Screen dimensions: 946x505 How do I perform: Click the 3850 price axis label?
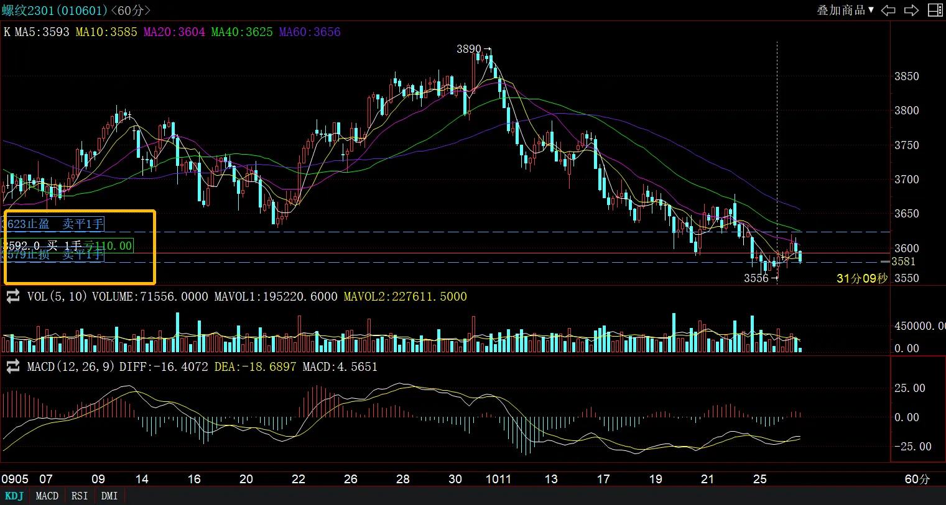(x=906, y=76)
